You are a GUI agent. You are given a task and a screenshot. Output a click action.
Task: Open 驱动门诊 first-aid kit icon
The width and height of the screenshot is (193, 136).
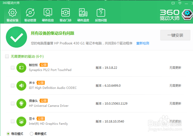(65, 15)
